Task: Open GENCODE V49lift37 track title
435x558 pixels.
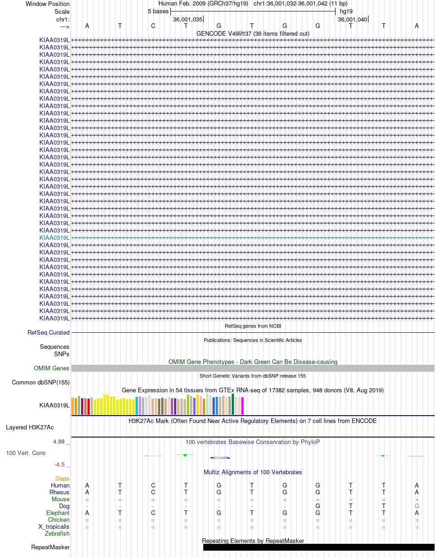Action: click(x=253, y=33)
